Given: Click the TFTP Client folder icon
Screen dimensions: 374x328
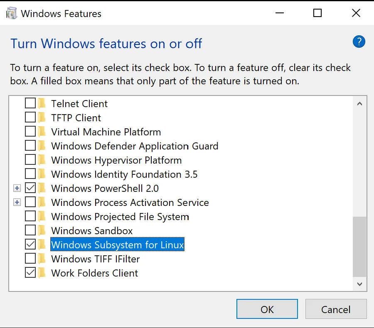Looking at the screenshot, I should (x=42, y=117).
